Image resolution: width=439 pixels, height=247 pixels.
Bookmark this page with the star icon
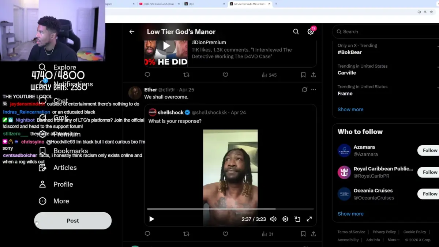tap(432, 12)
